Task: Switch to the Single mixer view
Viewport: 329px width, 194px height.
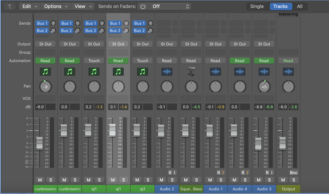Action: click(257, 6)
